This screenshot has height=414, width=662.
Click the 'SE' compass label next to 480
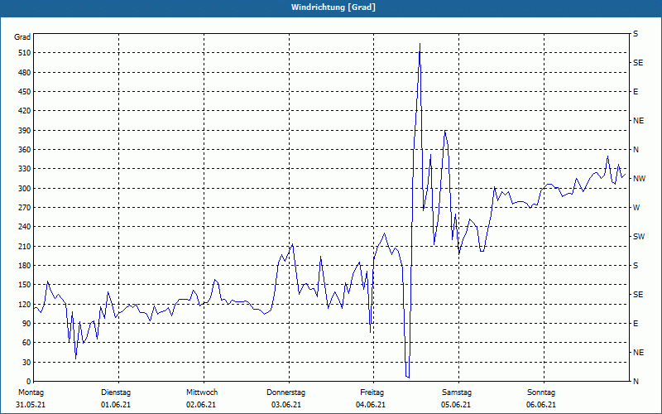coord(638,63)
